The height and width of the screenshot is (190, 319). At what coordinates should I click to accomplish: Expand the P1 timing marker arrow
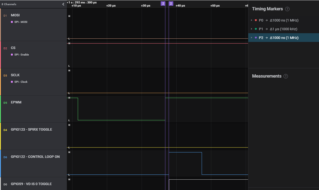pos(251,29)
